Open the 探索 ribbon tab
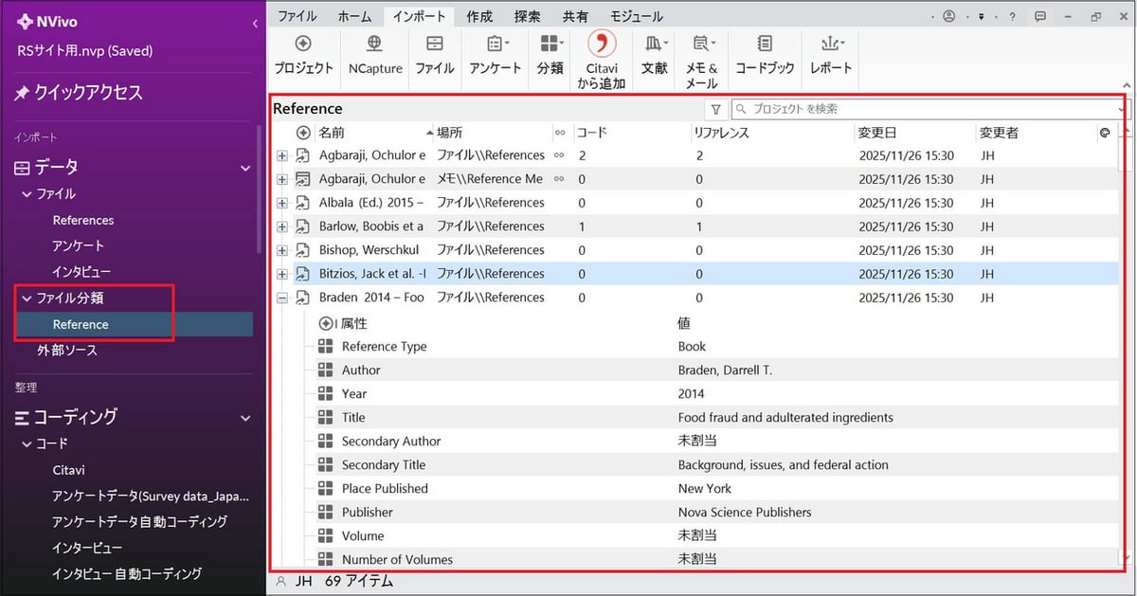Viewport: 1137px width, 596px height. click(527, 16)
